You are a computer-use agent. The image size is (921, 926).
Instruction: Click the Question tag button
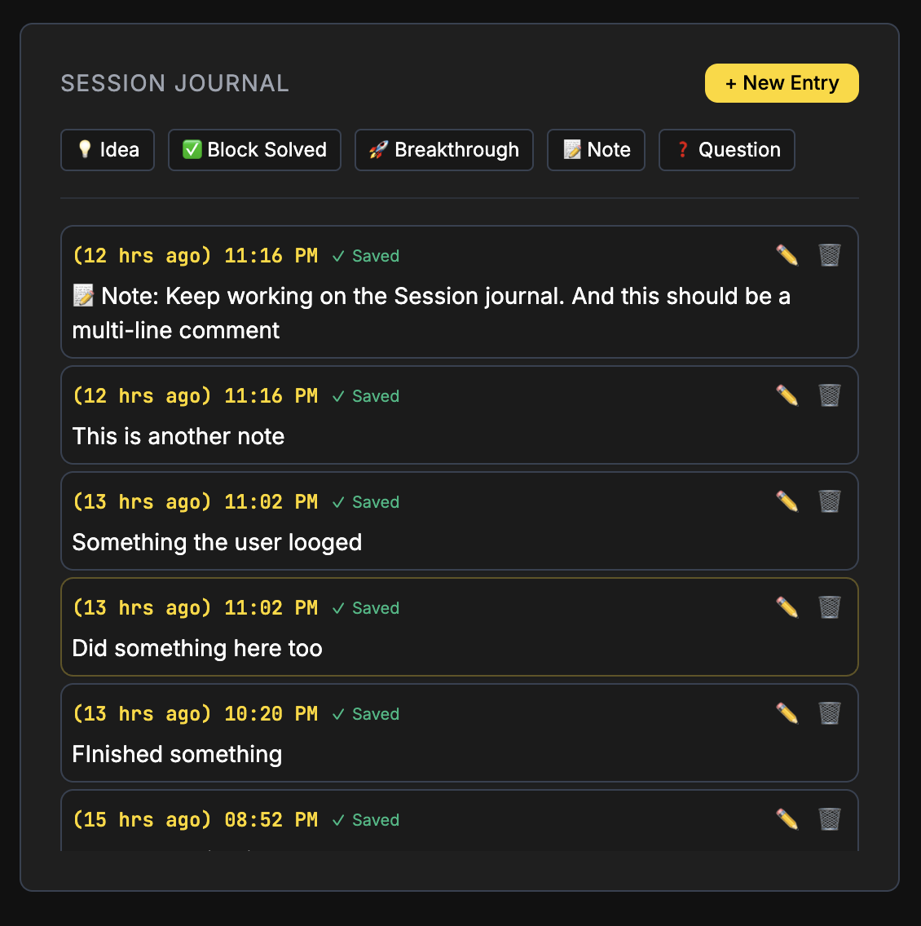tap(726, 150)
